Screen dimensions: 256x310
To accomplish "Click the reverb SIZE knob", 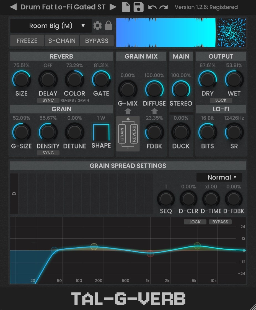I will coord(22,79).
